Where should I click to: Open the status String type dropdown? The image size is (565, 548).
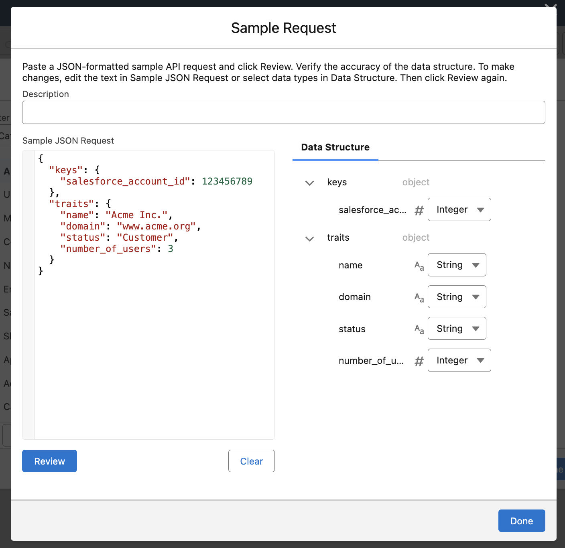(x=457, y=329)
